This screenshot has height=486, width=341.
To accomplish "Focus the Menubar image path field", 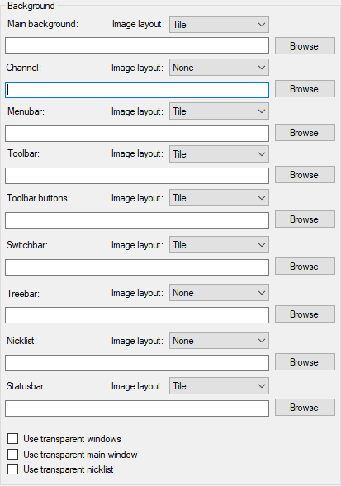I will click(x=137, y=134).
